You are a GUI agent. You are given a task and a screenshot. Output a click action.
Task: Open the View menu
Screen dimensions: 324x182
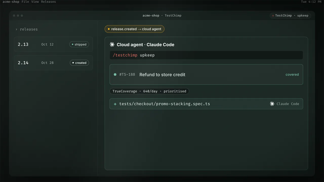(x=35, y=2)
